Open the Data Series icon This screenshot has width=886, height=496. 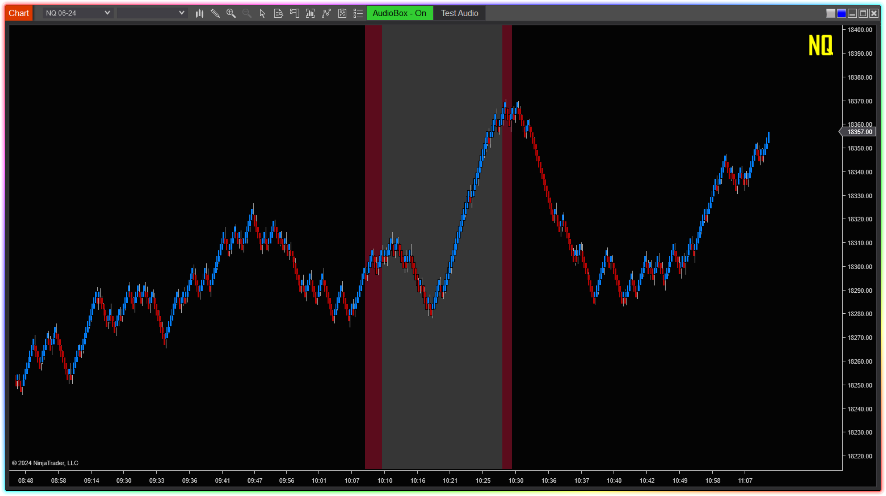click(310, 13)
